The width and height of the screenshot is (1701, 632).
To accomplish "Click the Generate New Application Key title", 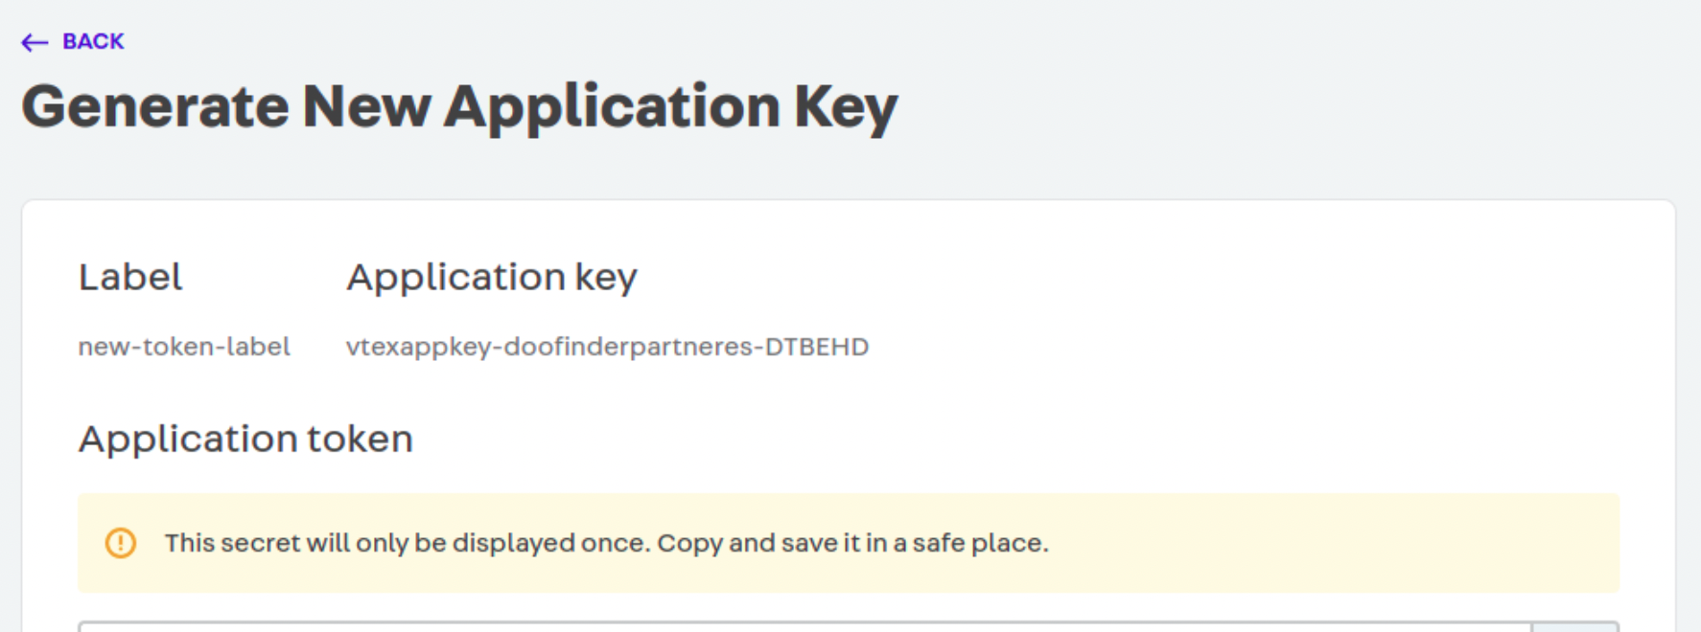I will click(x=459, y=107).
